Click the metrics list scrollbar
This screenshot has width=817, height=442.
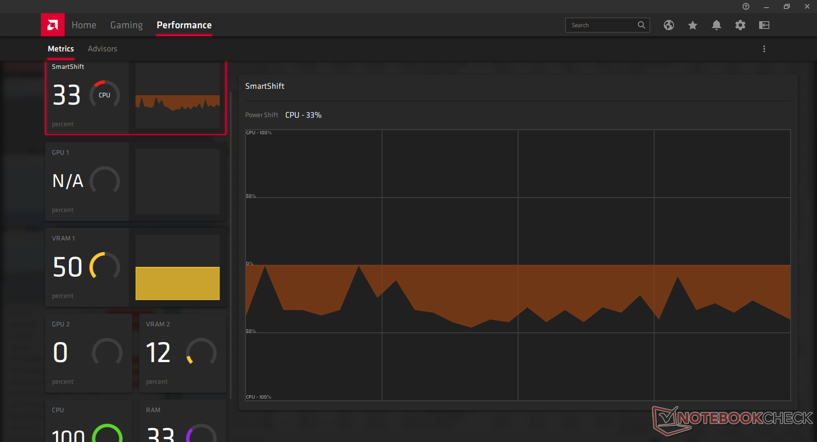click(231, 245)
